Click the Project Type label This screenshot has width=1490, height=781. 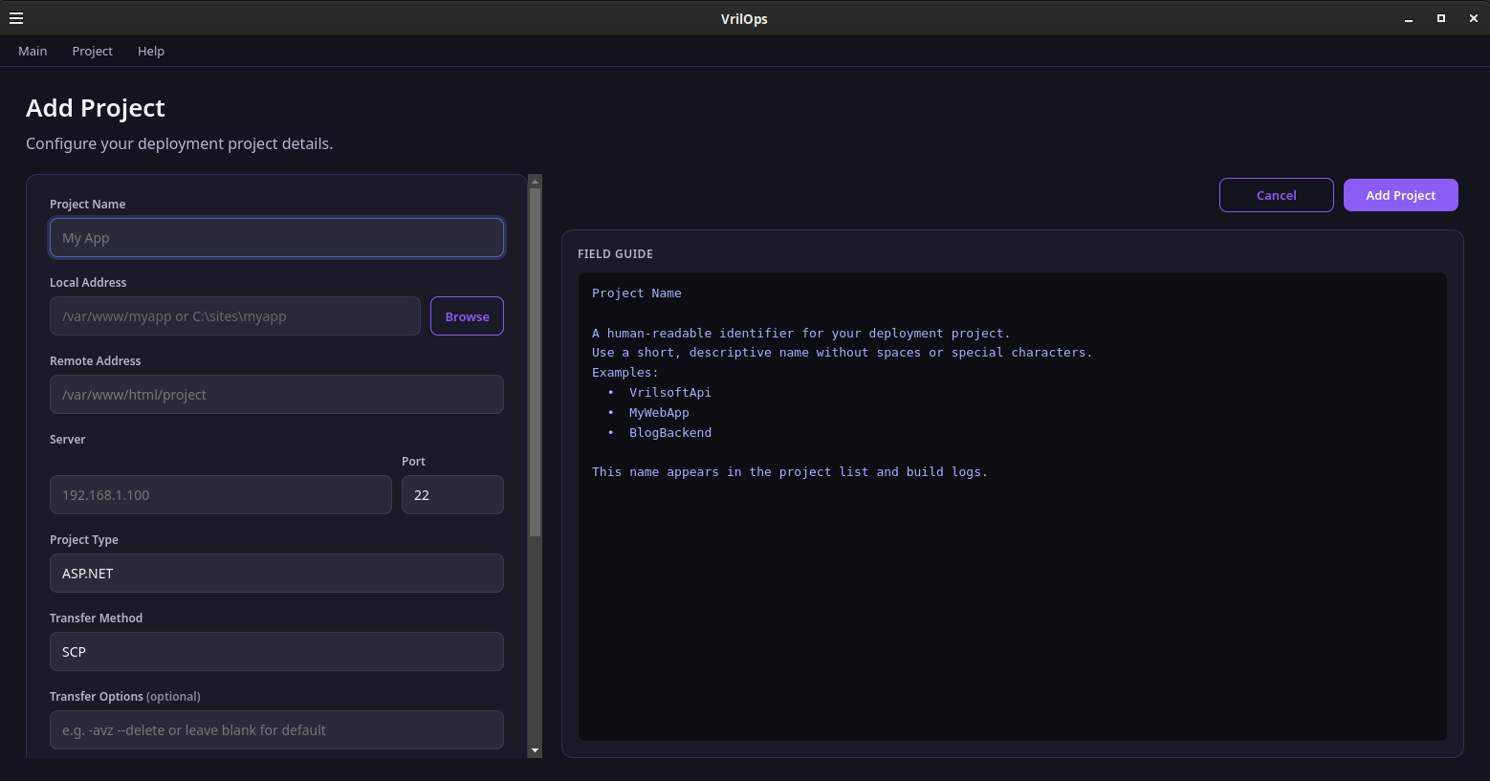pos(84,540)
